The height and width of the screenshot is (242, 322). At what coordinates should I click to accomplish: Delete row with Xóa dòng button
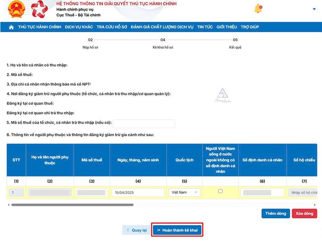[304, 213]
